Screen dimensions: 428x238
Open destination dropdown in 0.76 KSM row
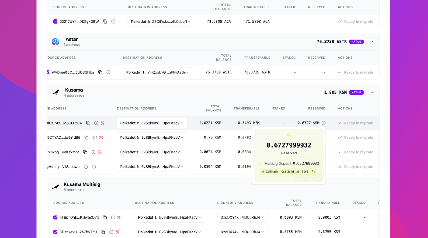coord(152,138)
